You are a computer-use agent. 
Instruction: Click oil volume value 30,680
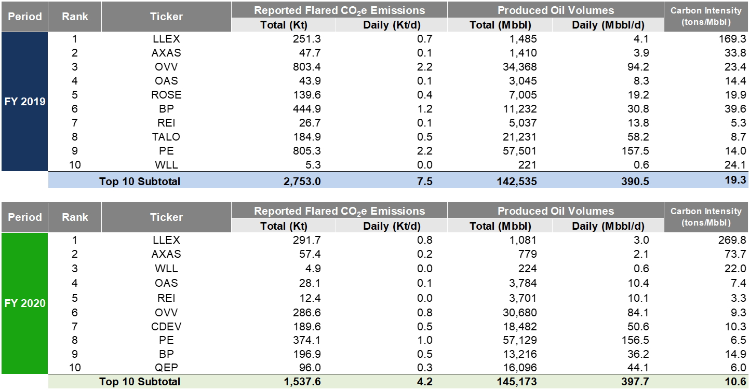point(520,313)
